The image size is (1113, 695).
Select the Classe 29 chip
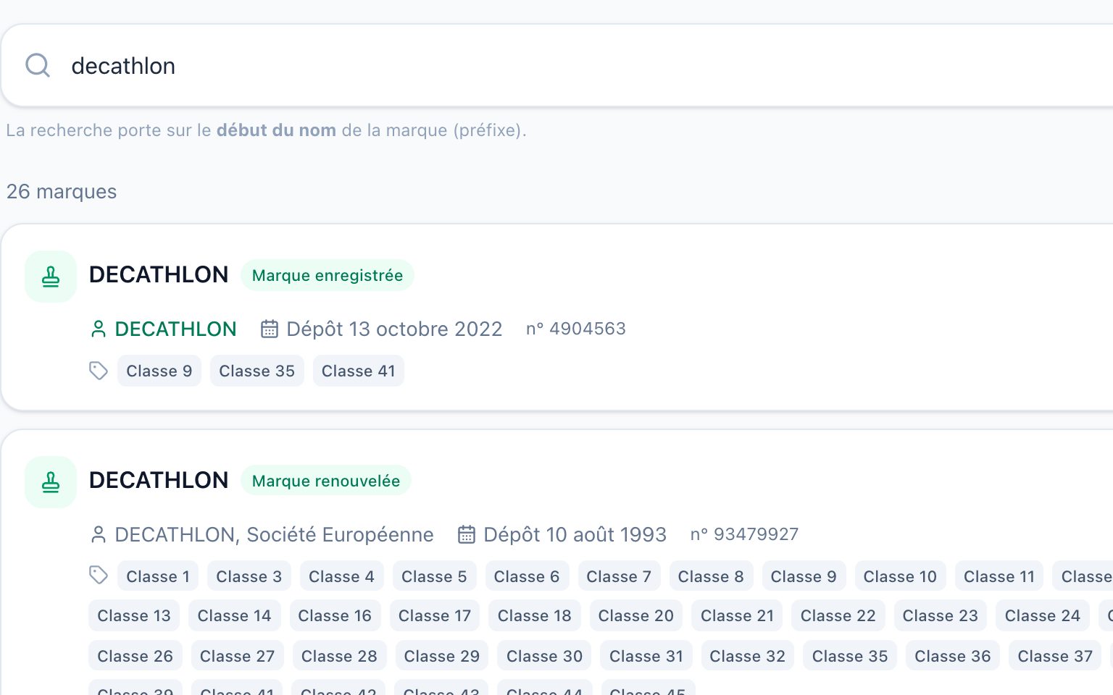(442, 656)
